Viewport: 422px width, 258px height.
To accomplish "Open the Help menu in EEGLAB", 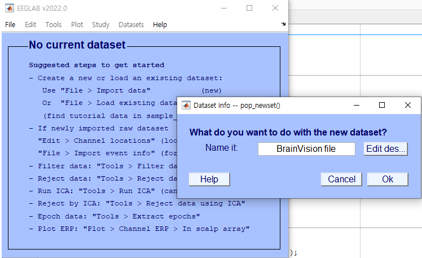I will coord(160,25).
